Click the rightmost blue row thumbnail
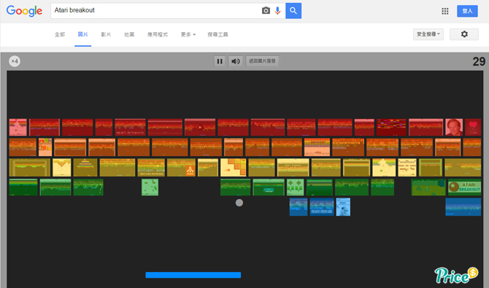 click(463, 207)
